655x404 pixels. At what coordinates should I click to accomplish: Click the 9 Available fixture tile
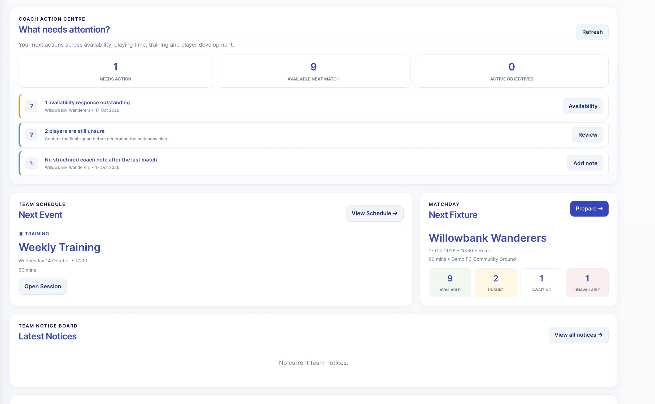pyautogui.click(x=450, y=283)
